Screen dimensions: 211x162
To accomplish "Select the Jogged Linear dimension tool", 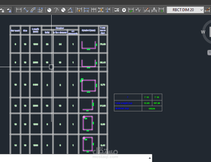I will [x=138, y=10].
